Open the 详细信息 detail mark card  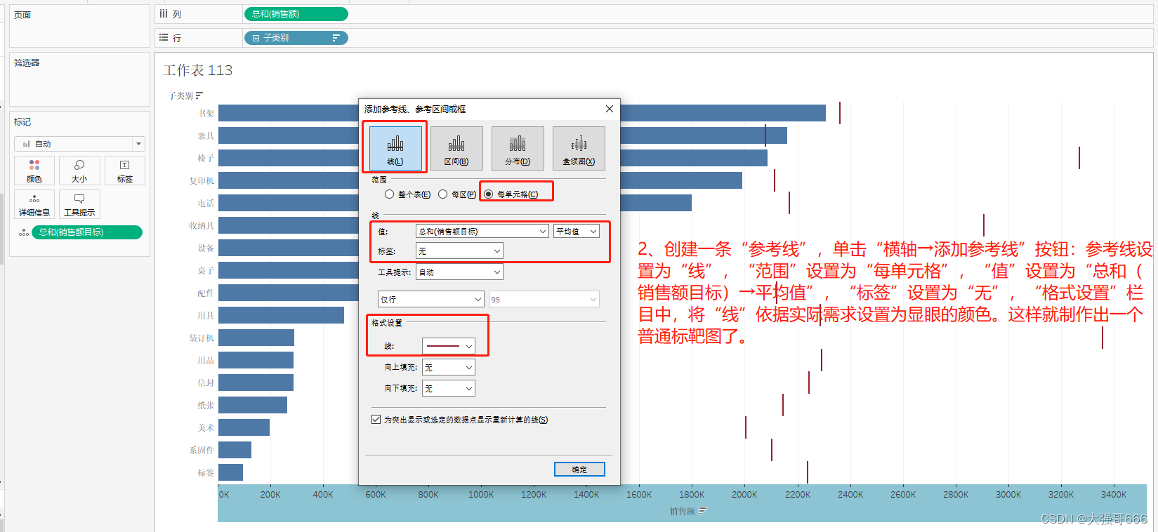coord(34,204)
